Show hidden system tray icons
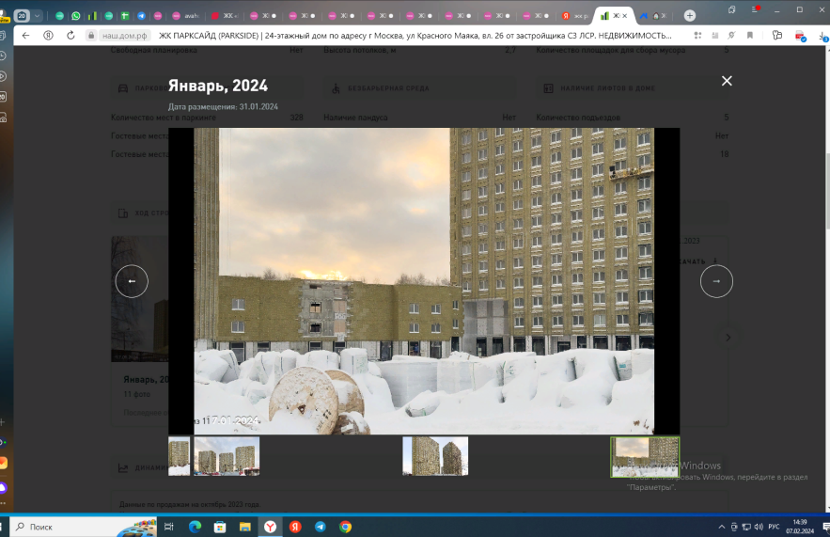The image size is (830, 537). pyautogui.click(x=721, y=527)
